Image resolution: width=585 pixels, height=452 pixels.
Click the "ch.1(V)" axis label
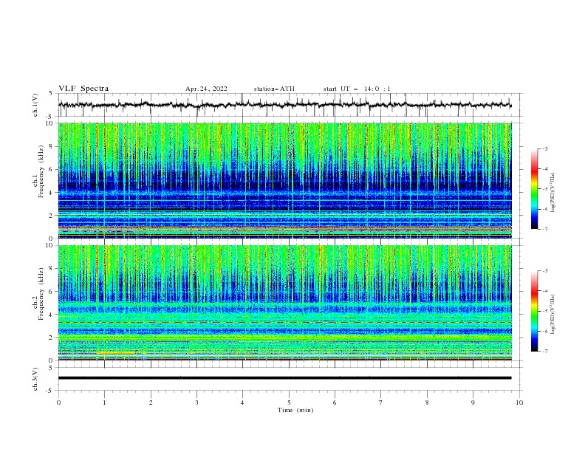click(35, 105)
